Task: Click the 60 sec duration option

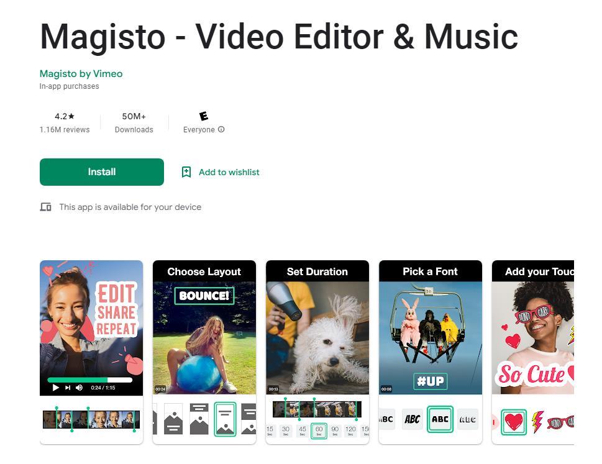Action: (x=319, y=430)
